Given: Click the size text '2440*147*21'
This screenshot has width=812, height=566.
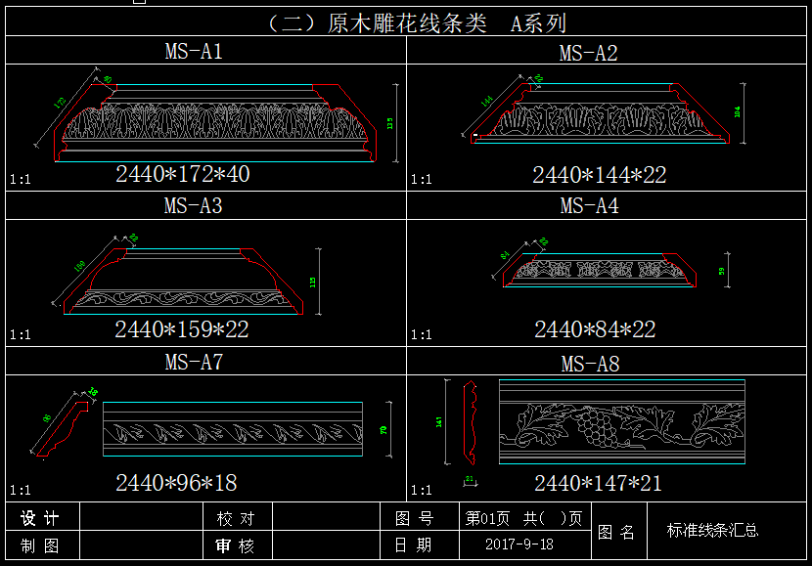Looking at the screenshot, I should (x=598, y=483).
